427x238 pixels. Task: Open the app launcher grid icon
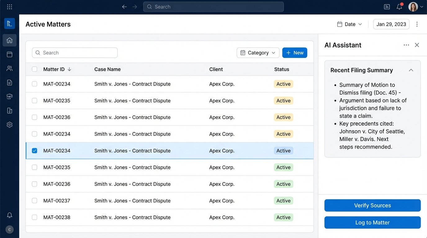(10, 7)
